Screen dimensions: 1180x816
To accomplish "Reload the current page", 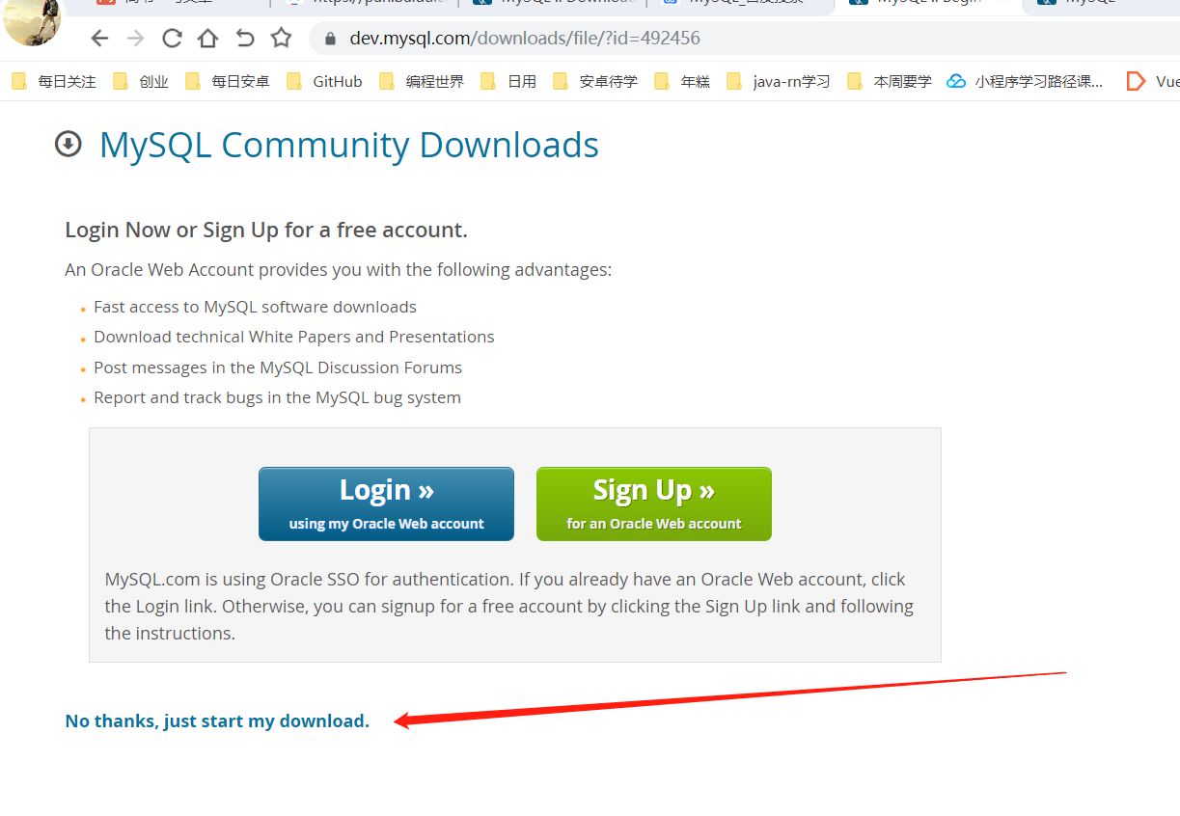I will pos(173,39).
